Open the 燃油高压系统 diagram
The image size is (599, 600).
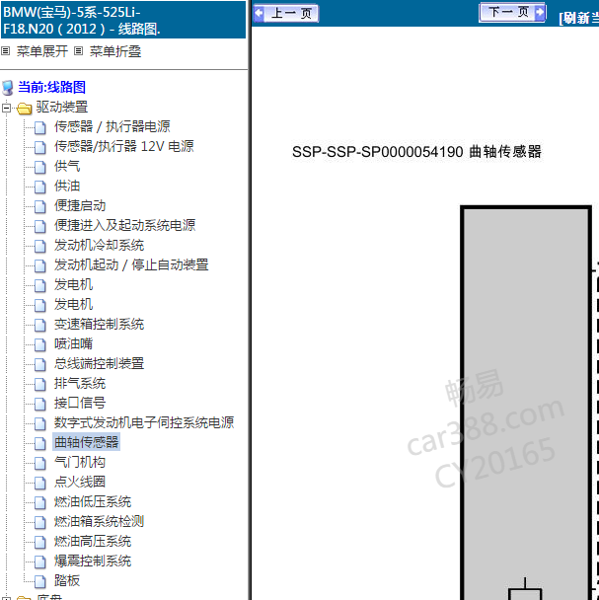(93, 541)
